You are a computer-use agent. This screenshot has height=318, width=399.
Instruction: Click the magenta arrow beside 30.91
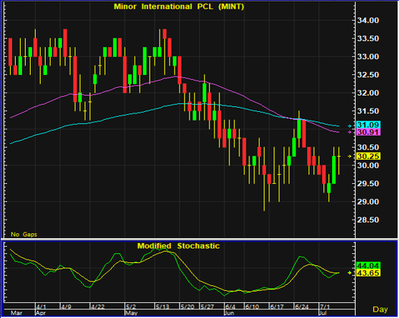[350, 132]
